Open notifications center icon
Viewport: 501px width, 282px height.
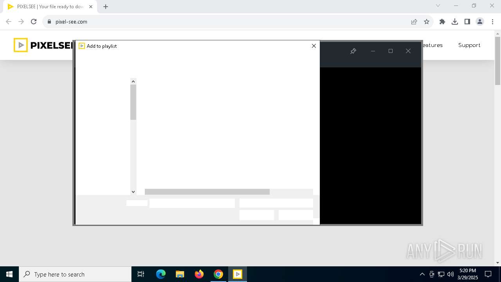488,274
